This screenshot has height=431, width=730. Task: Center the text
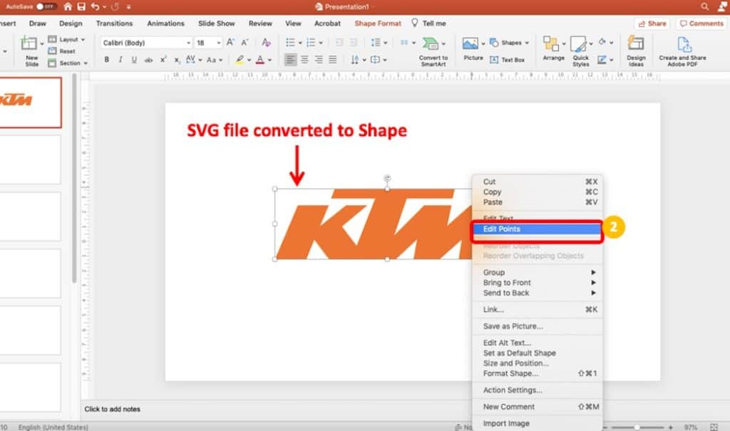(x=304, y=60)
